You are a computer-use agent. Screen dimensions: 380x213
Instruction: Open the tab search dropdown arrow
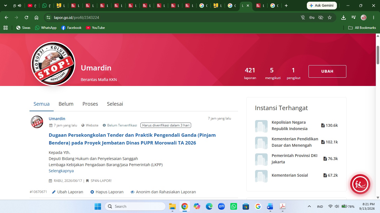click(x=5, y=6)
